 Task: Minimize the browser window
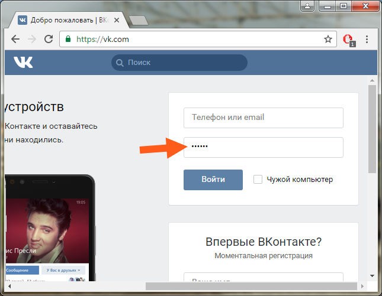click(327, 5)
